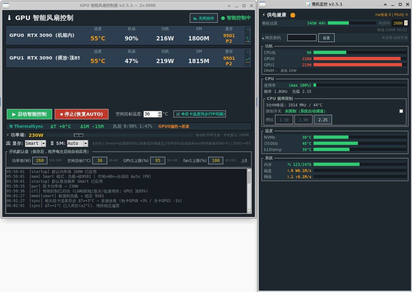This screenshot has height=292, width=412.
Task: Click the 功率墙 slider handle
Action: (x=79, y=135)
